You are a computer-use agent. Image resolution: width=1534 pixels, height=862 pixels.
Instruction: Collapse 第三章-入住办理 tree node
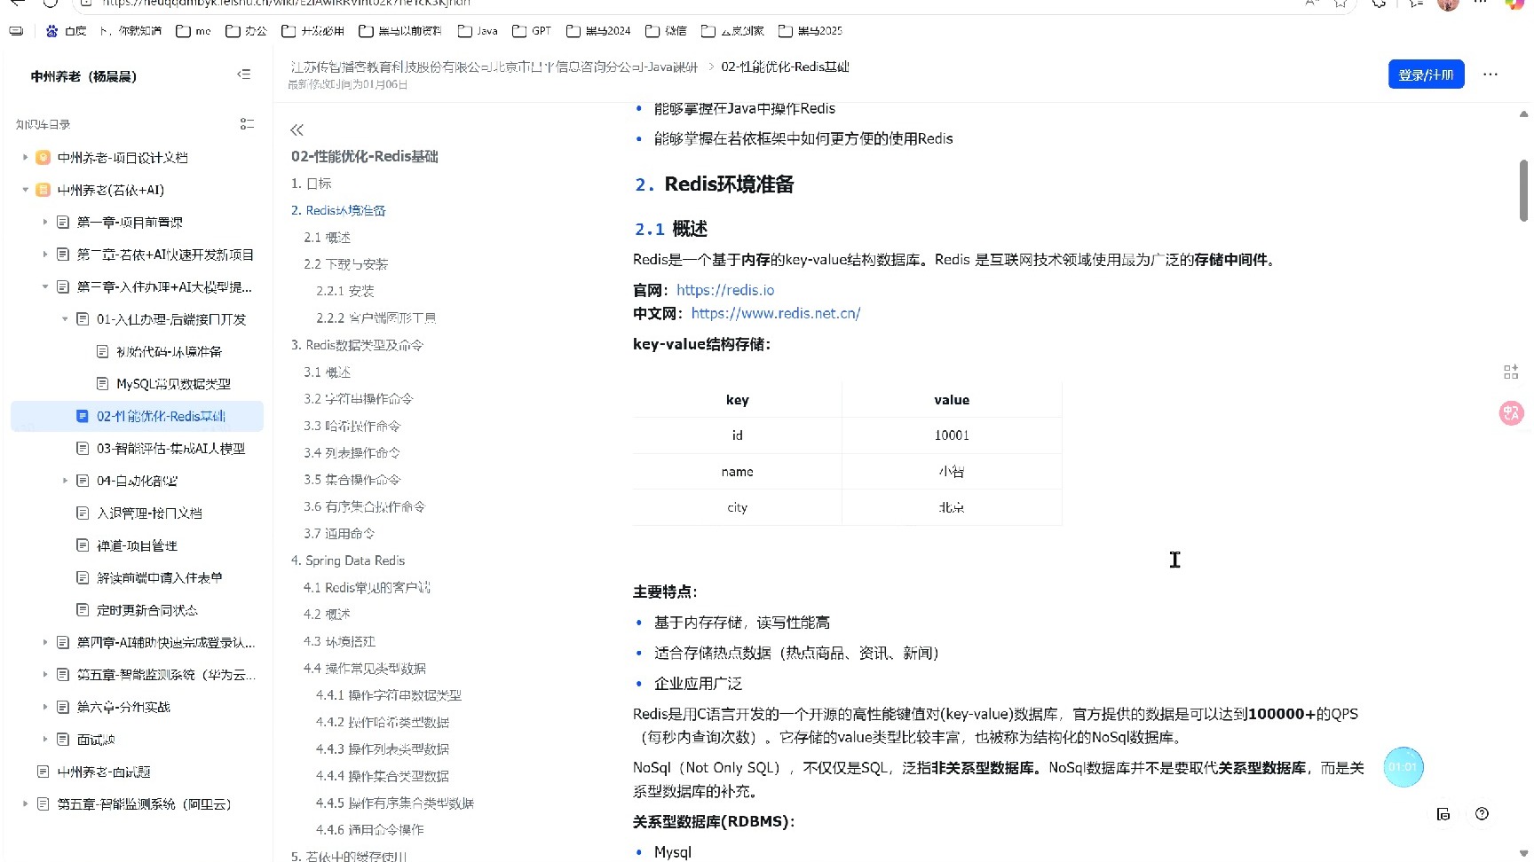click(45, 286)
